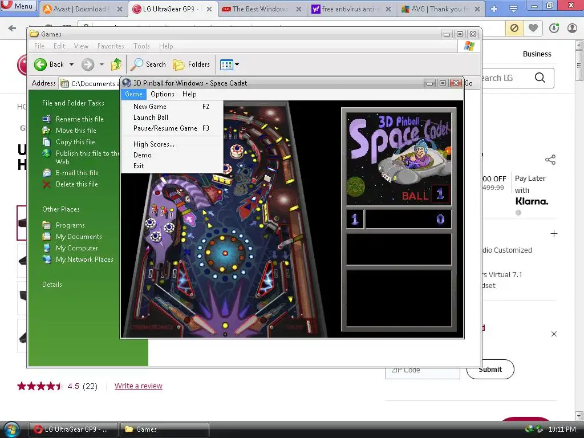Click the Opera Menu button
The image size is (584, 438).
coord(18,6)
